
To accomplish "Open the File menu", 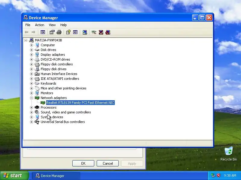I will click(28, 25).
